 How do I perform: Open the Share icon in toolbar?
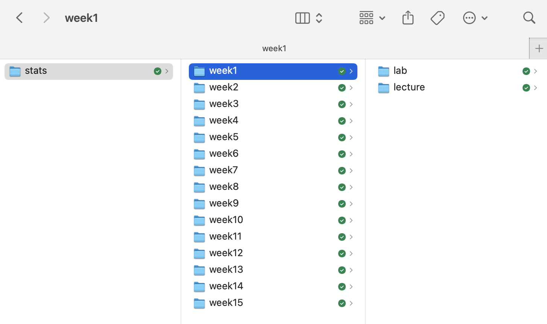click(x=408, y=18)
